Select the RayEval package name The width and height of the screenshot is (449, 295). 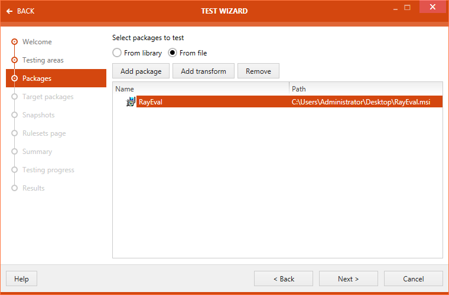point(151,101)
